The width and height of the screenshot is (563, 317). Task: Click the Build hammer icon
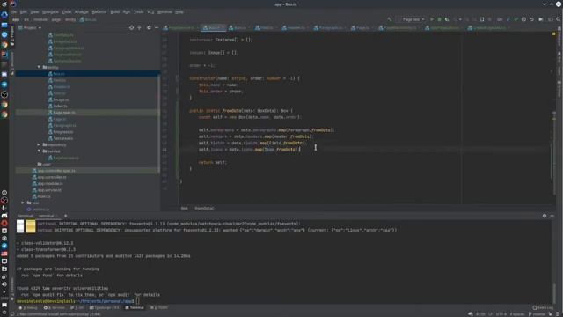point(390,19)
